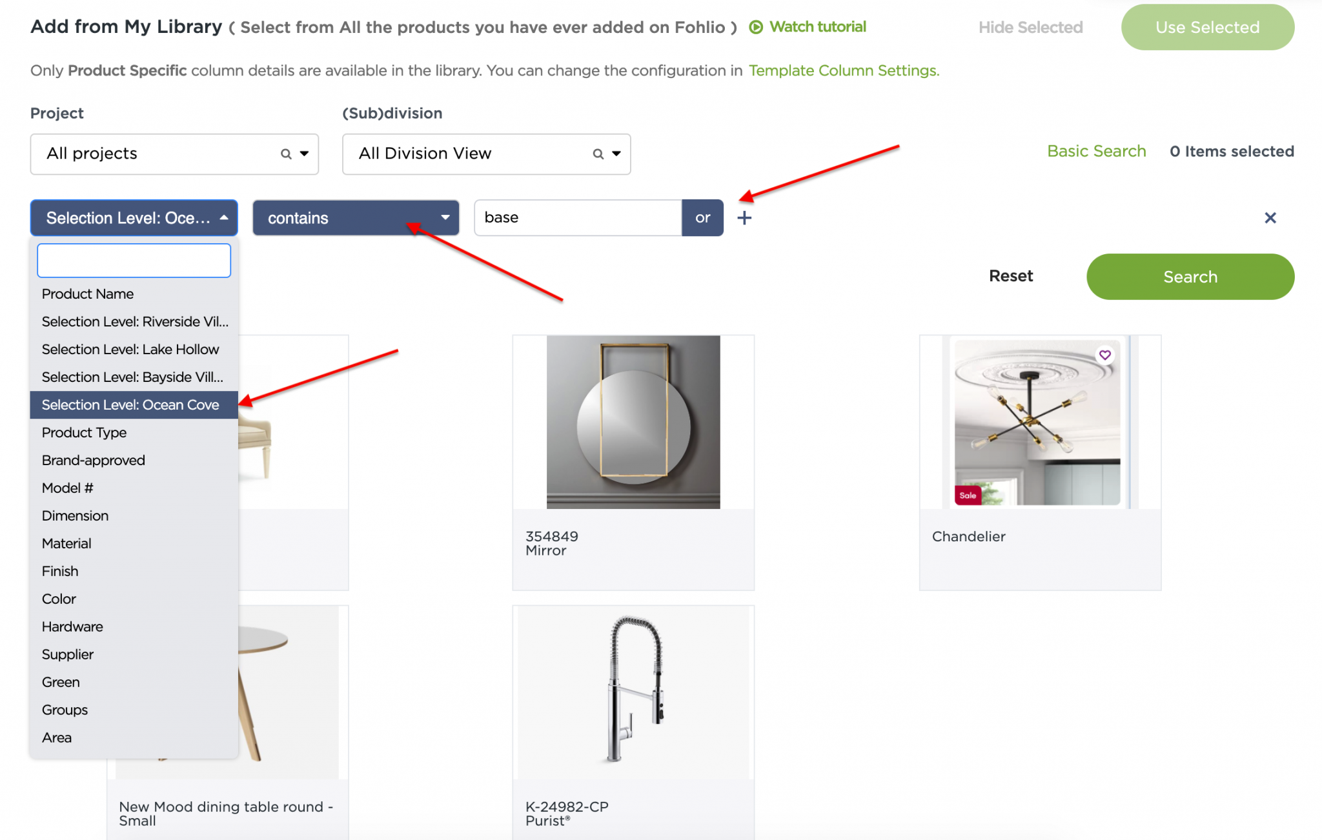The height and width of the screenshot is (840, 1322).
Task: Collapse the 'Selection Level' field dropdown
Action: coord(134,217)
